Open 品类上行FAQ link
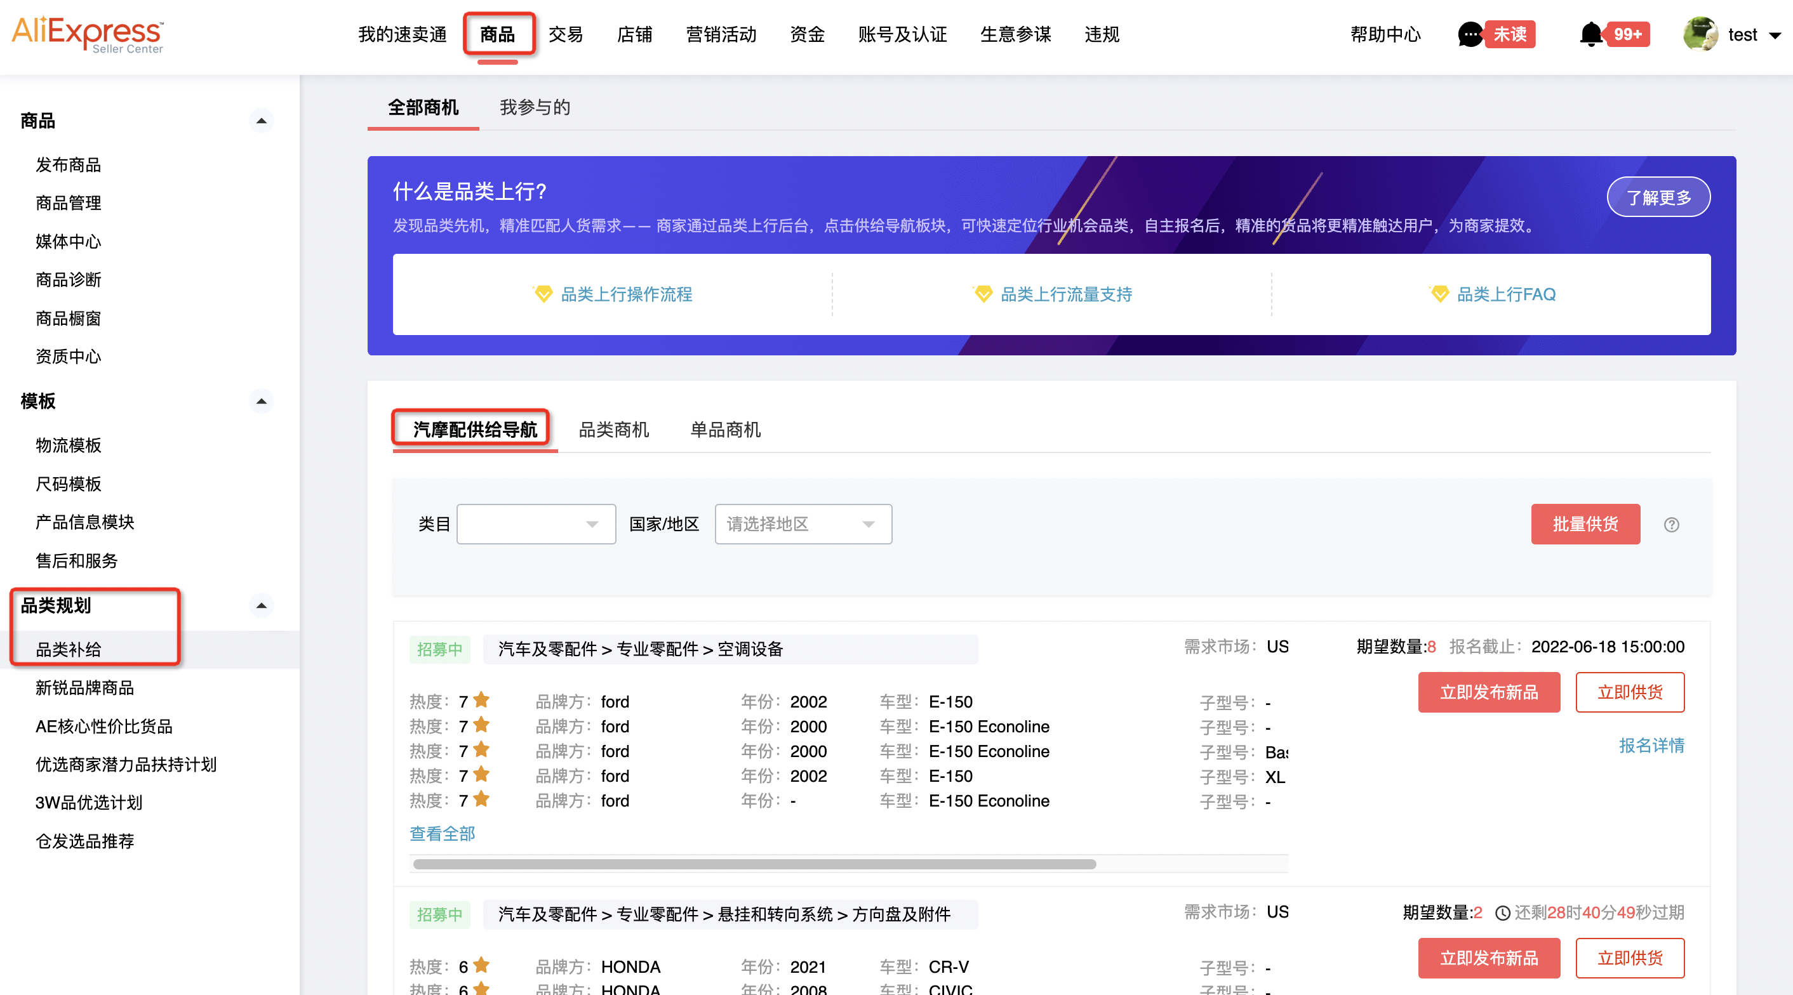The height and width of the screenshot is (995, 1793). [1506, 294]
